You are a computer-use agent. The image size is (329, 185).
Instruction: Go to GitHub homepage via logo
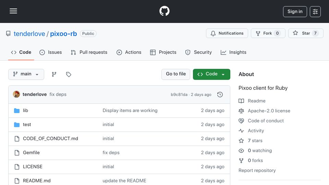coord(164,11)
